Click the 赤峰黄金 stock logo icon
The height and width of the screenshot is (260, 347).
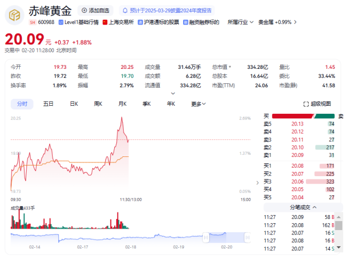[x=14, y=15]
